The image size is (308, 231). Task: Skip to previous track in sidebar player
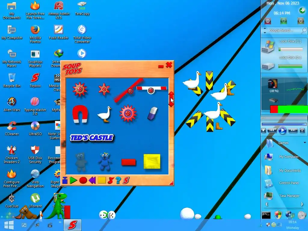click(x=272, y=131)
